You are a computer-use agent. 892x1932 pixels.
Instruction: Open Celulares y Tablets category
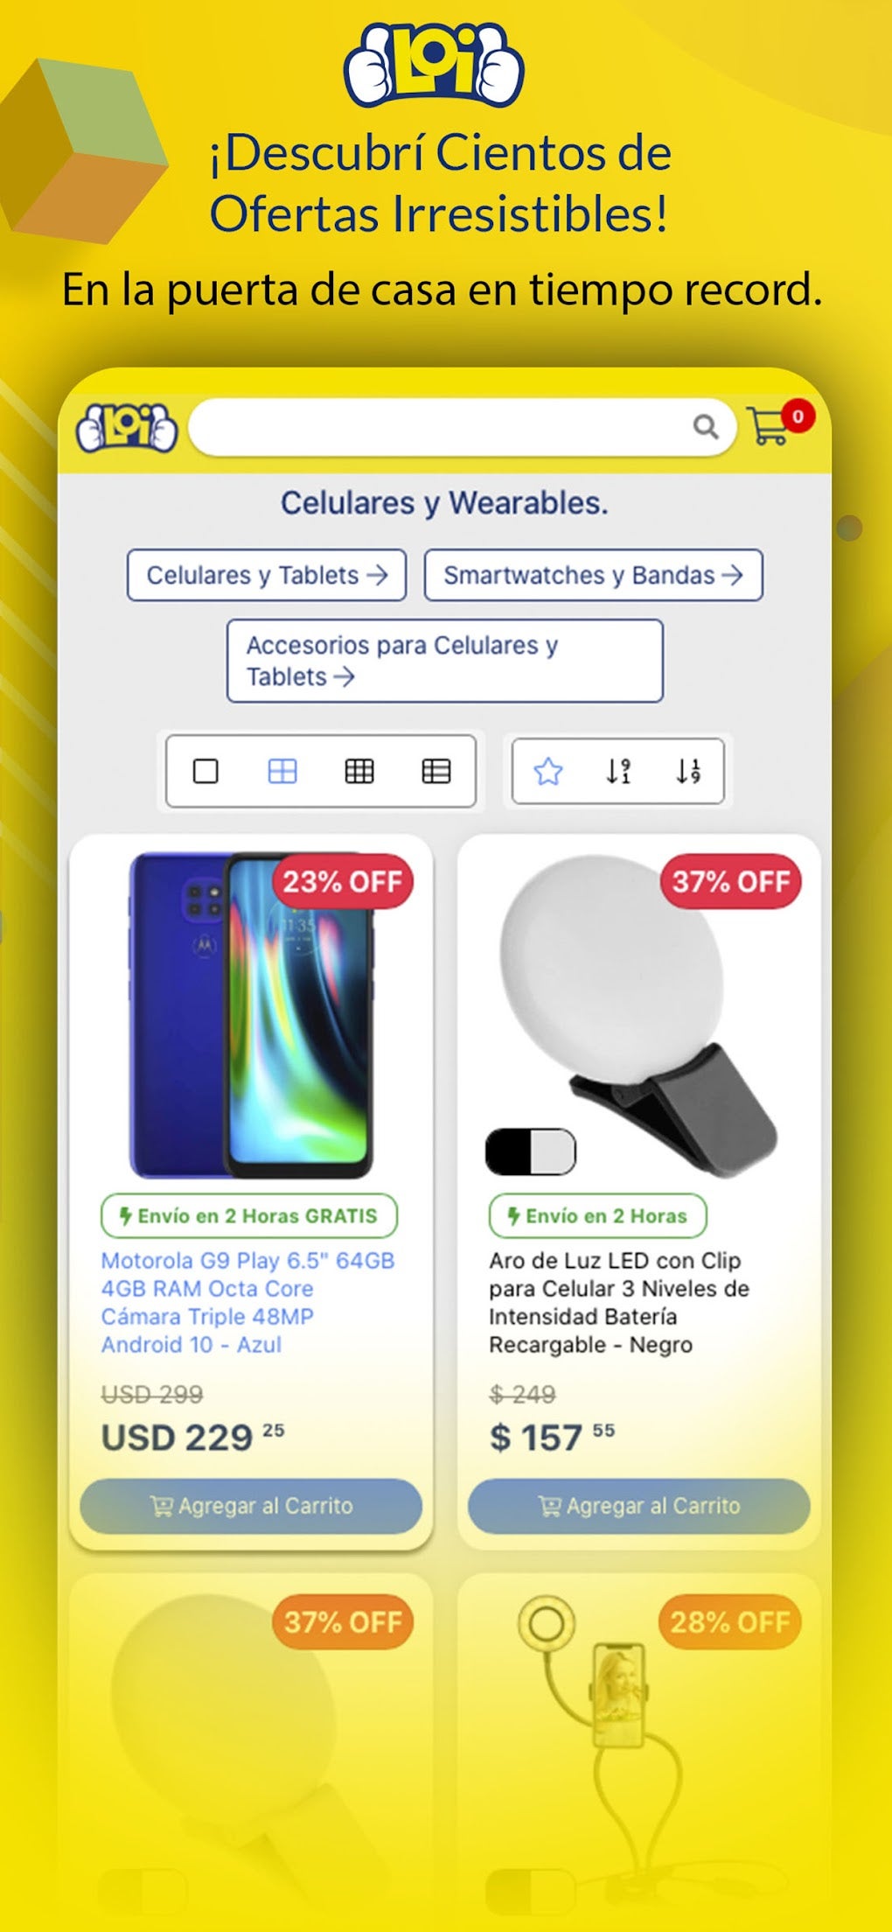[267, 575]
